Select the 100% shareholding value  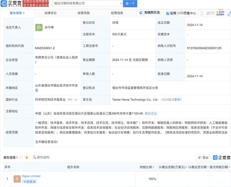152,179
